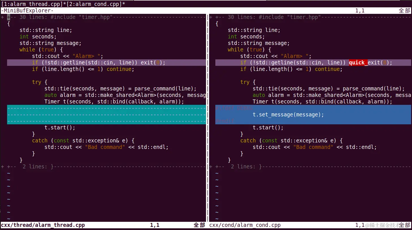The image size is (412, 230).
Task: Click the cxx/cond/alarm_cond.cpp status bar
Action: click(x=310, y=225)
